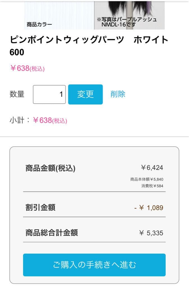Select the ￥6,424 product amount value
The image size is (189, 304).
[152, 168]
